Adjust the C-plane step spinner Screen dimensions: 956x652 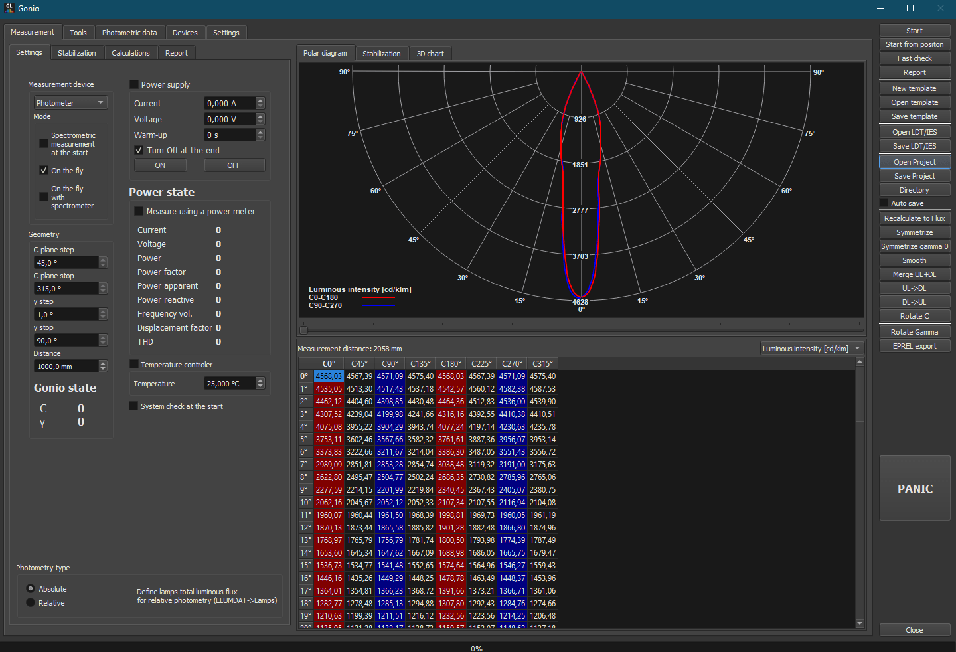point(103,262)
